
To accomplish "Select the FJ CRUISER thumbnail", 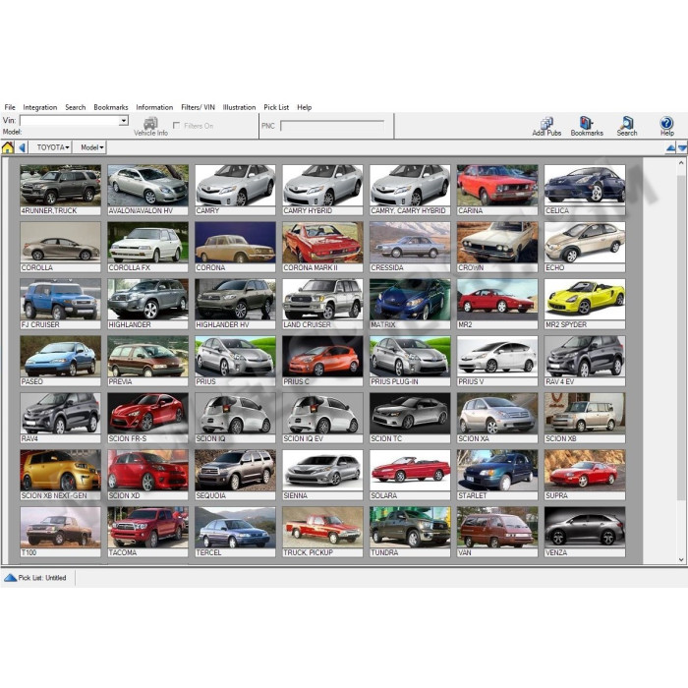I will [x=61, y=304].
